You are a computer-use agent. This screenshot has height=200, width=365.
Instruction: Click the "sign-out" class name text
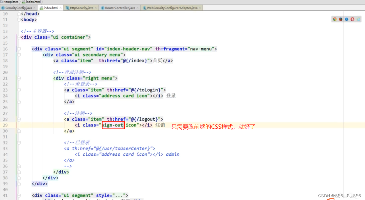112,125
